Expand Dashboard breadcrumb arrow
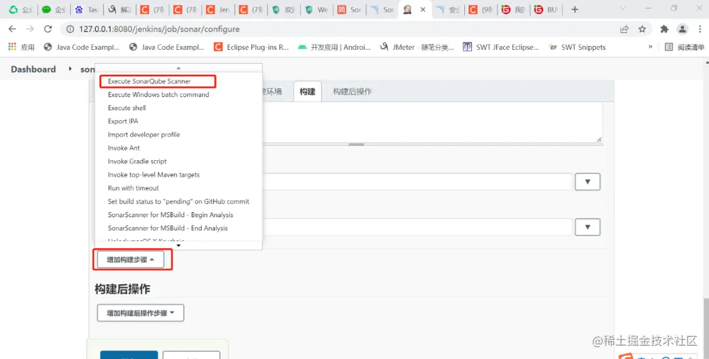 click(70, 69)
